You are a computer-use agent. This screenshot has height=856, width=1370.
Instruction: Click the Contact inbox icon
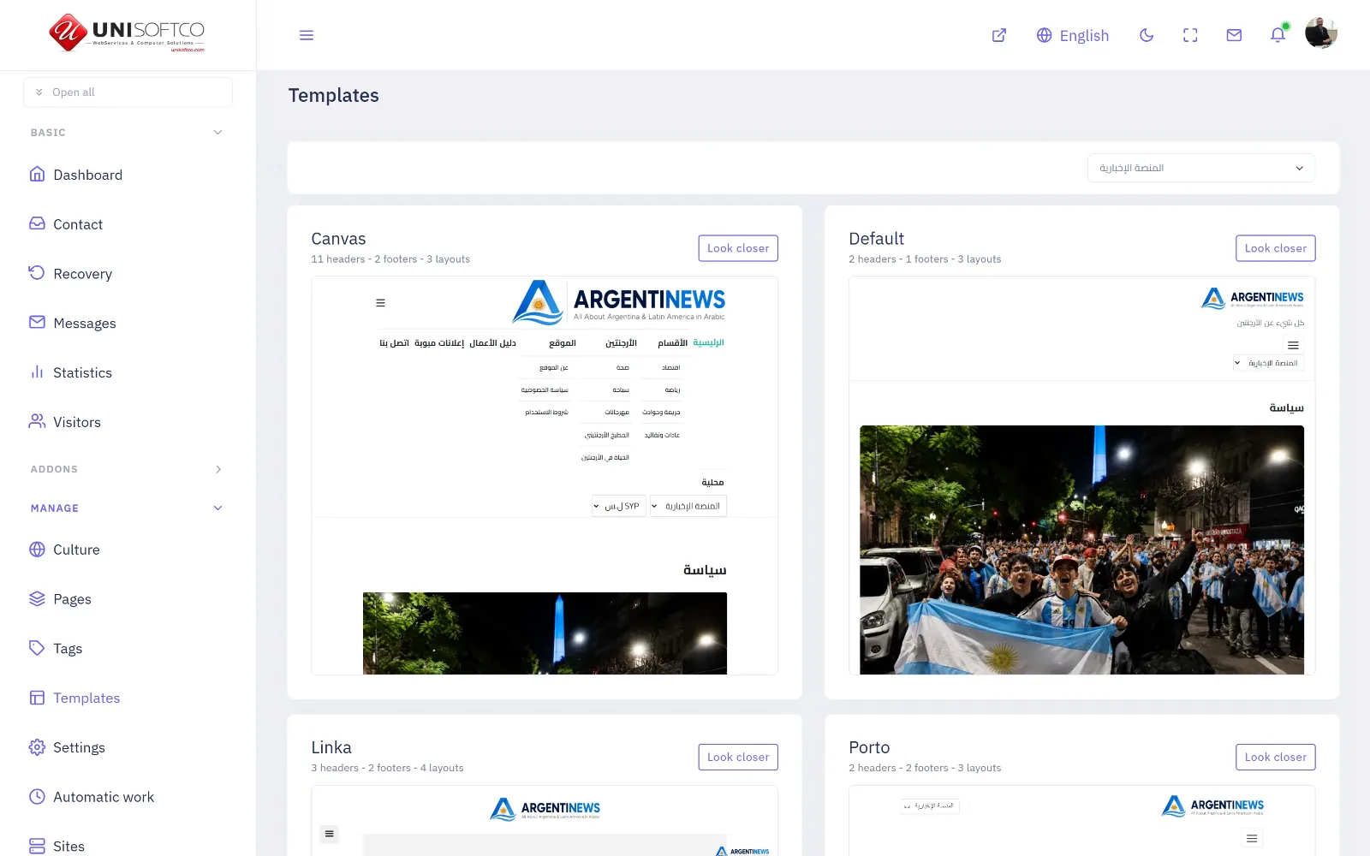(37, 223)
